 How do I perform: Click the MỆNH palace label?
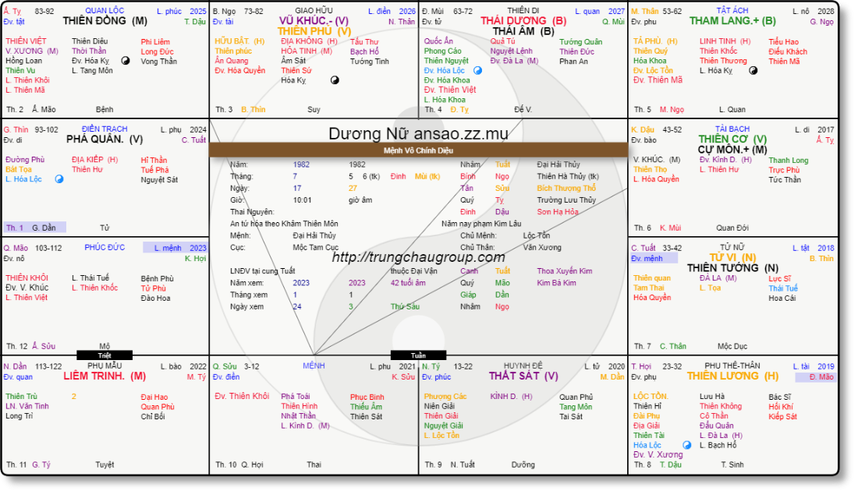(x=314, y=366)
